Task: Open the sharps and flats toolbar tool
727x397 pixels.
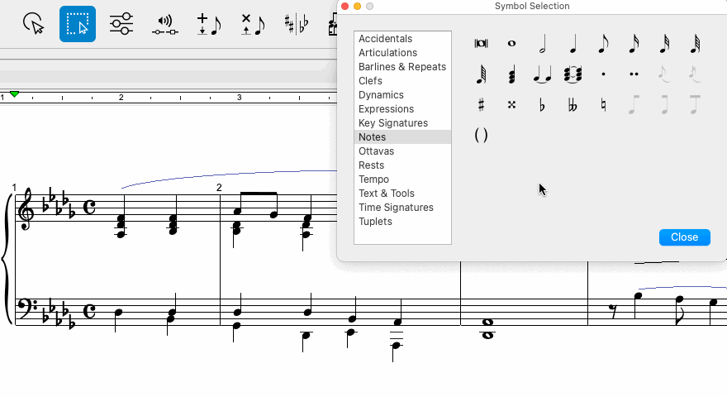Action: 296,24
